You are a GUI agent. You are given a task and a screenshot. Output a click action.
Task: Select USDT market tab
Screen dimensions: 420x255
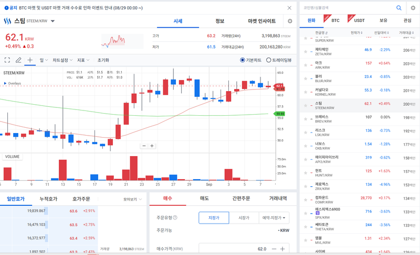coord(359,20)
